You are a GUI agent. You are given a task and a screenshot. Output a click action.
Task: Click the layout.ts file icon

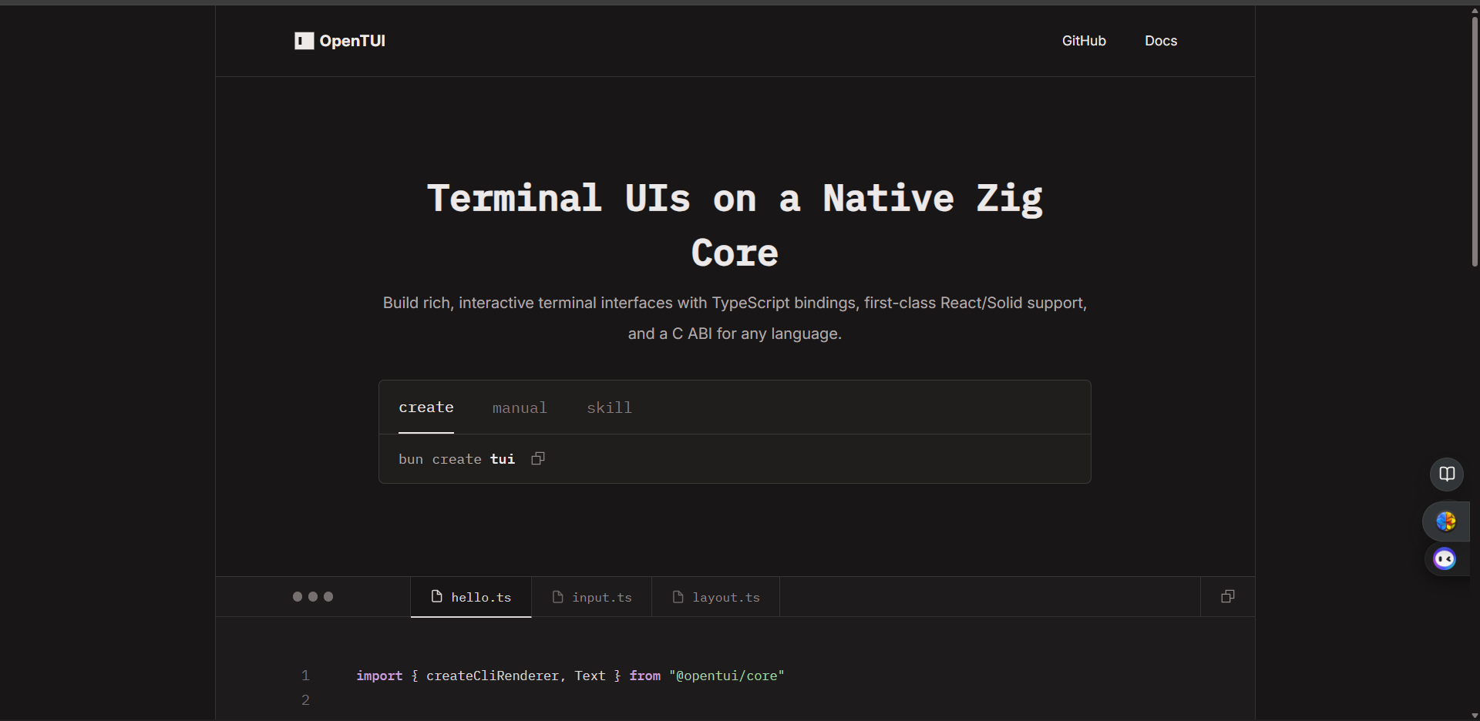678,596
